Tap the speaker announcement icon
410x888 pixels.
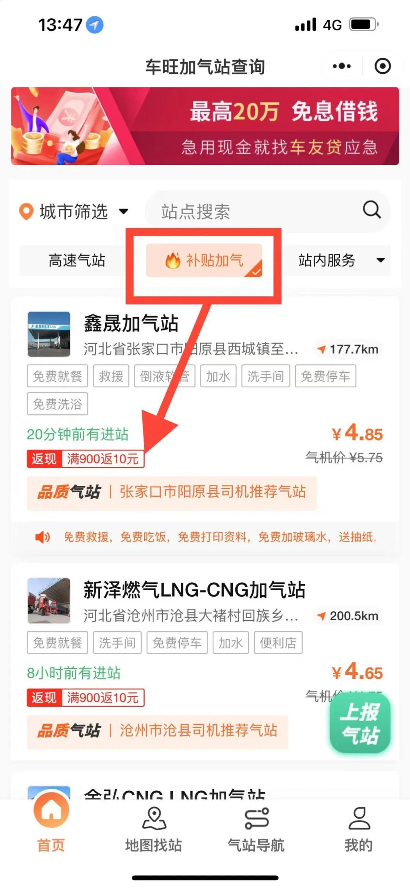[43, 537]
